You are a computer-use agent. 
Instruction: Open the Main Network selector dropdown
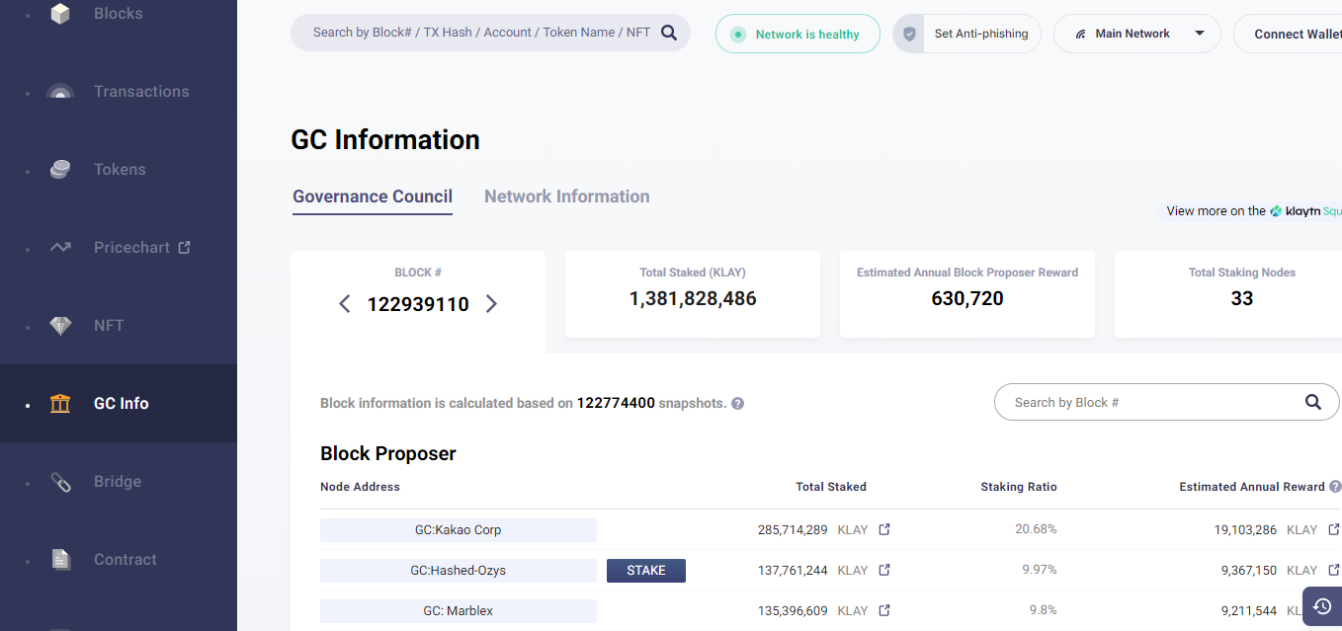(1200, 33)
